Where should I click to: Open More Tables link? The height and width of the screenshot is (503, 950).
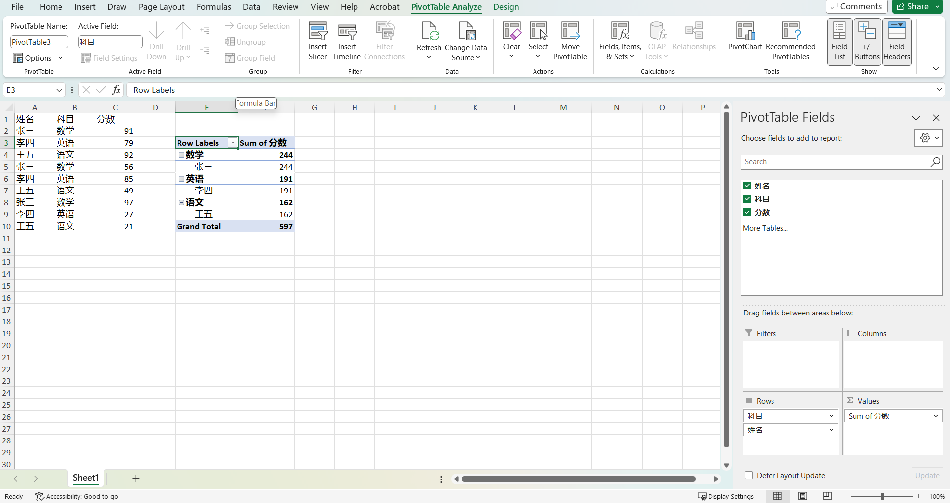[x=765, y=228]
